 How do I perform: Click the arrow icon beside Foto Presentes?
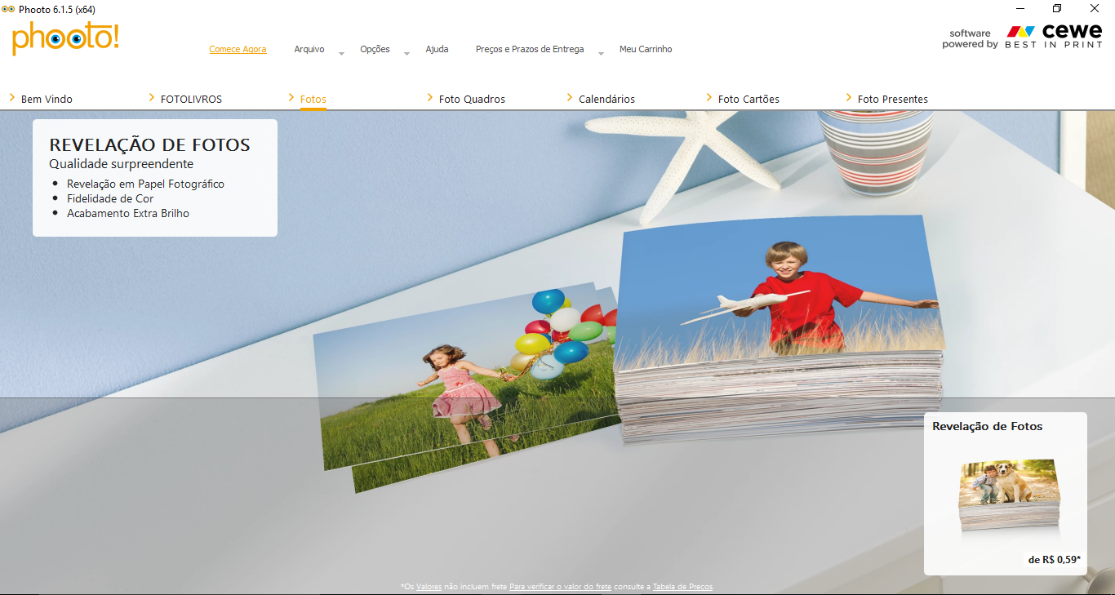(x=849, y=98)
